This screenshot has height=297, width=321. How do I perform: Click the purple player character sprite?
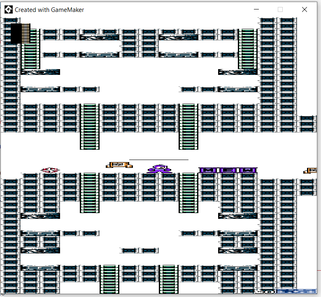[159, 169]
